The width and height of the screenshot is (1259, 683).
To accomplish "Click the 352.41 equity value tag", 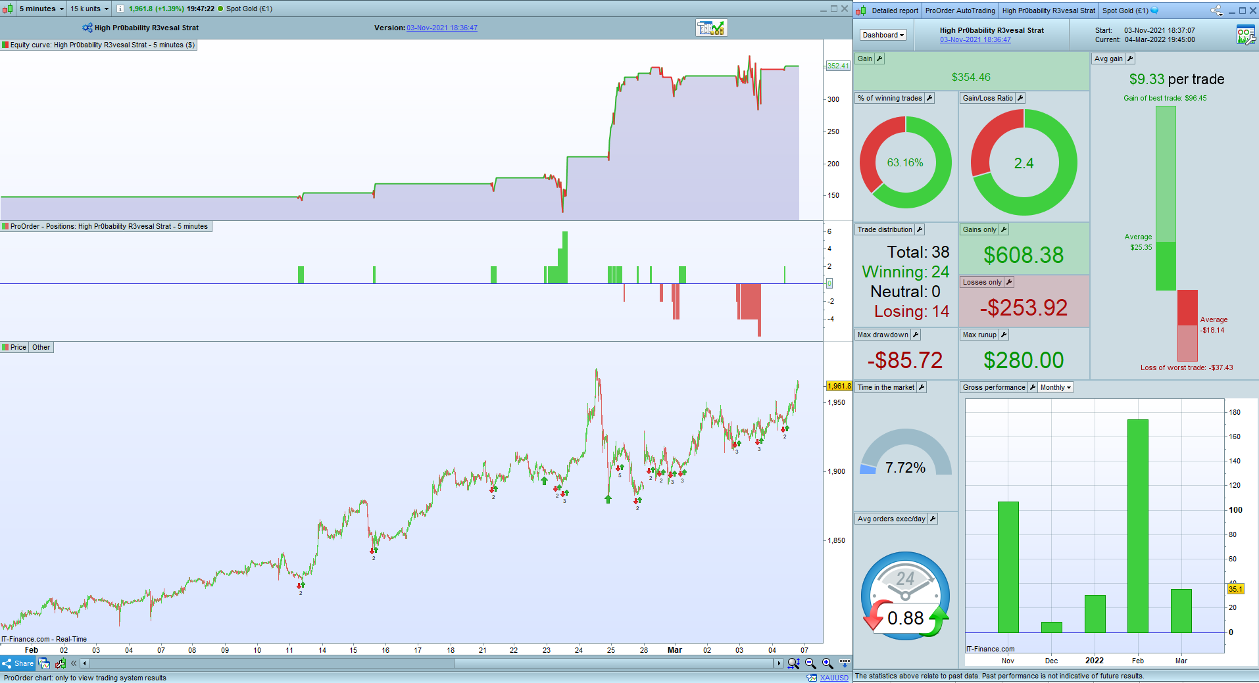I will [x=838, y=66].
